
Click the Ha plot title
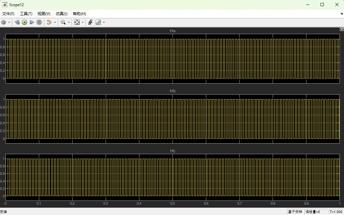coord(173,31)
